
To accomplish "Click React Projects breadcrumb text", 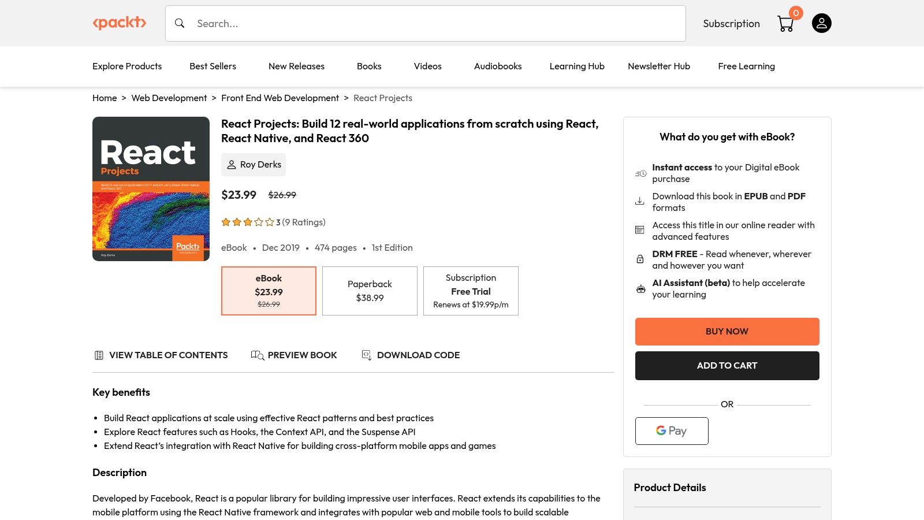I will (383, 98).
